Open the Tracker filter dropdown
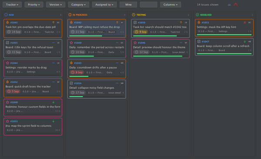This screenshot has width=261, height=159. pyautogui.click(x=12, y=5)
